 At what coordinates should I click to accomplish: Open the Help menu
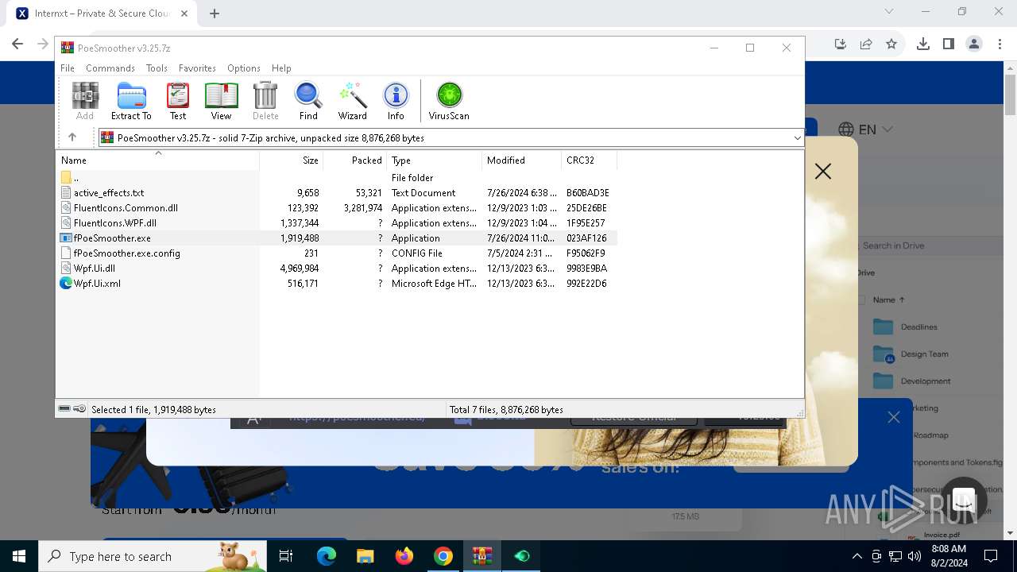click(281, 68)
